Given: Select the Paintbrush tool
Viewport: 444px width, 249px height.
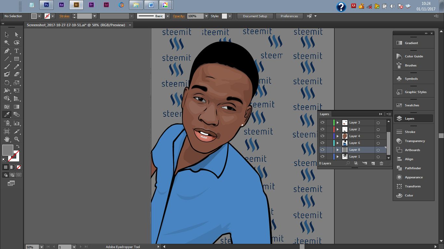Looking at the screenshot, I should coord(7,66).
